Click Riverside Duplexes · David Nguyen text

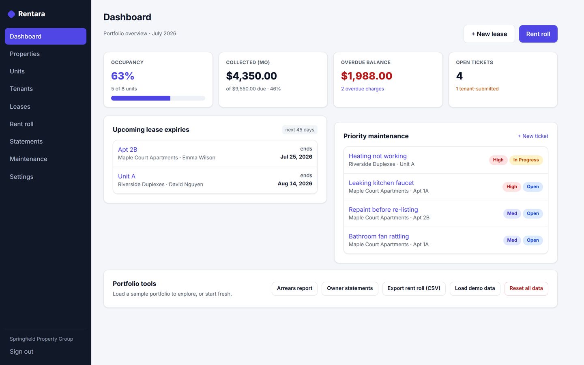pos(161,185)
